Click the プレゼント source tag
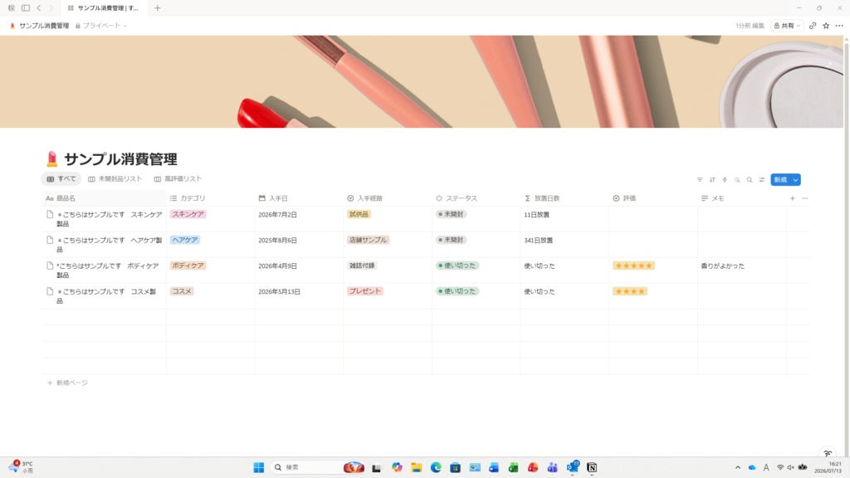The width and height of the screenshot is (850, 478). tap(365, 291)
